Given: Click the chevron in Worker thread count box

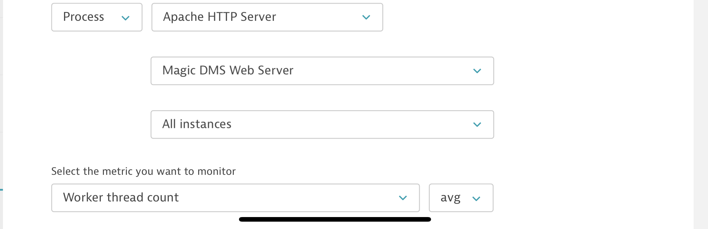Looking at the screenshot, I should pos(403,198).
